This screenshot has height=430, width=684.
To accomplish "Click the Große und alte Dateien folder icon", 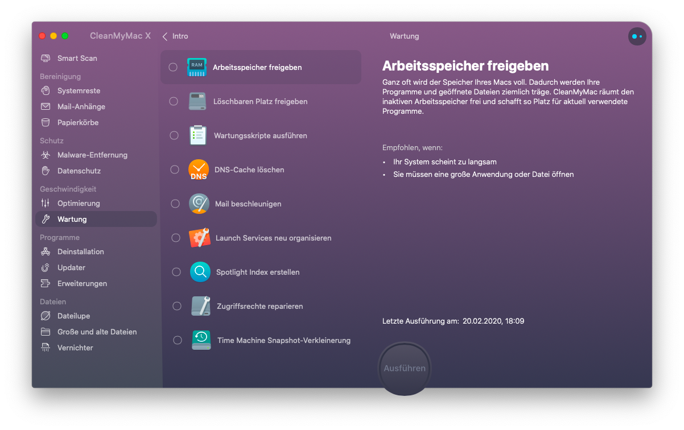I will click(46, 332).
